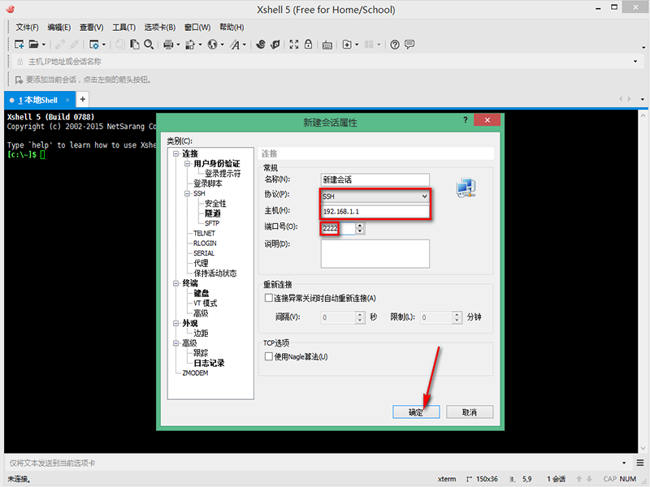The image size is (650, 487).
Task: Open the 工具(T) menu
Action: pos(124,27)
